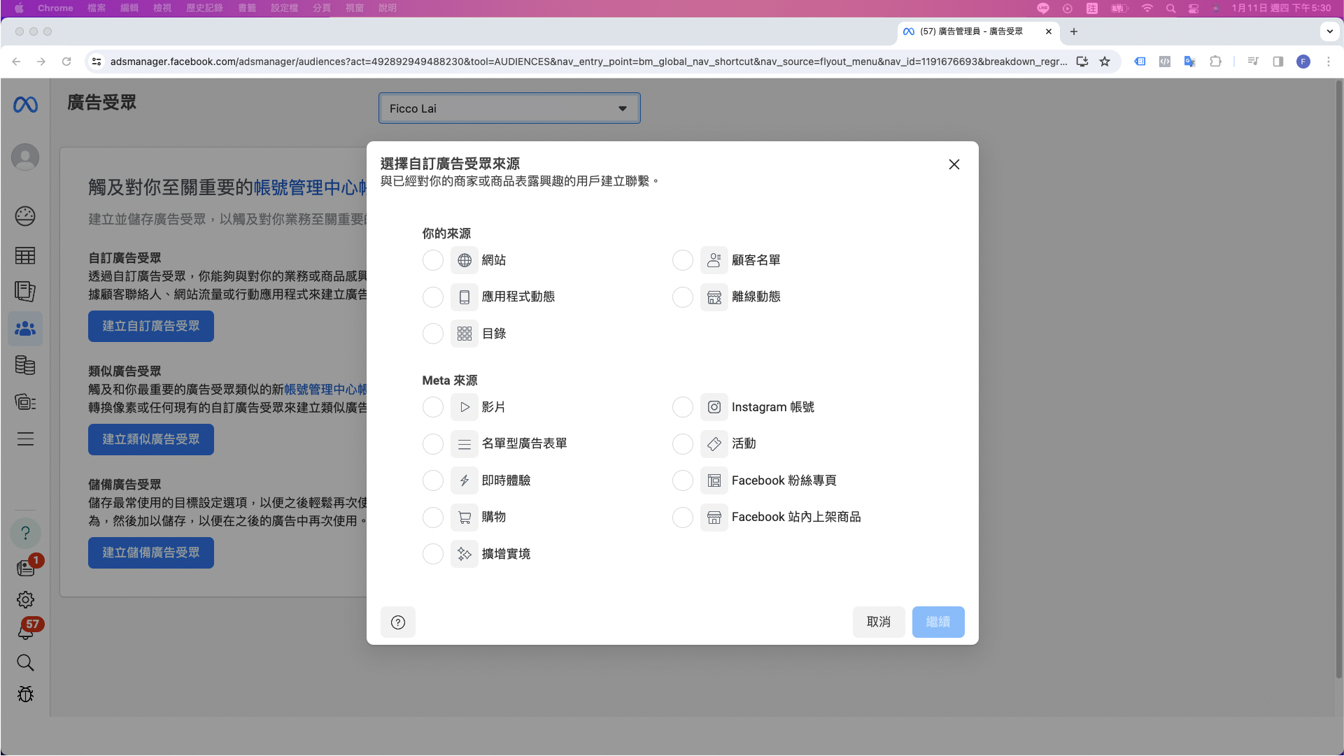
Task: Click the sidebar search magnifier icon
Action: pos(25,663)
